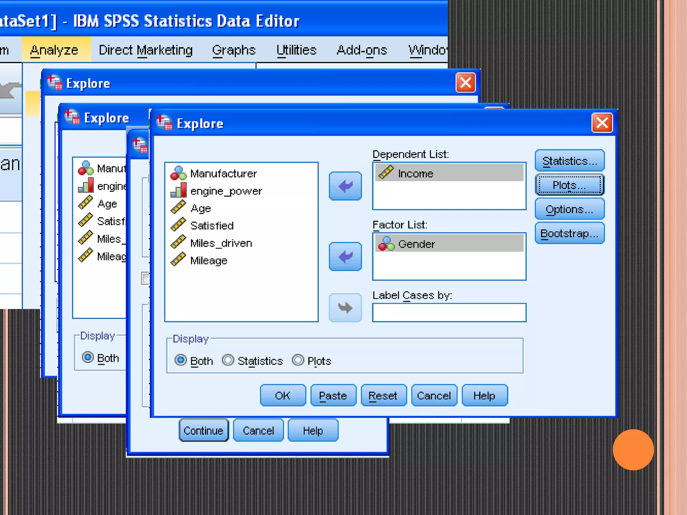Open the Graphs menu
Viewport: 687px width, 515px height.
(233, 50)
